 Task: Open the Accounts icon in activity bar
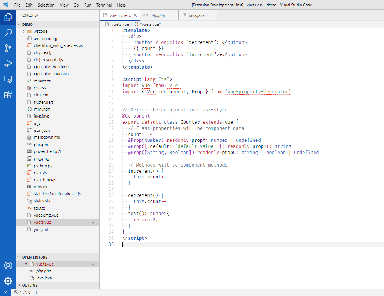coord(8,266)
